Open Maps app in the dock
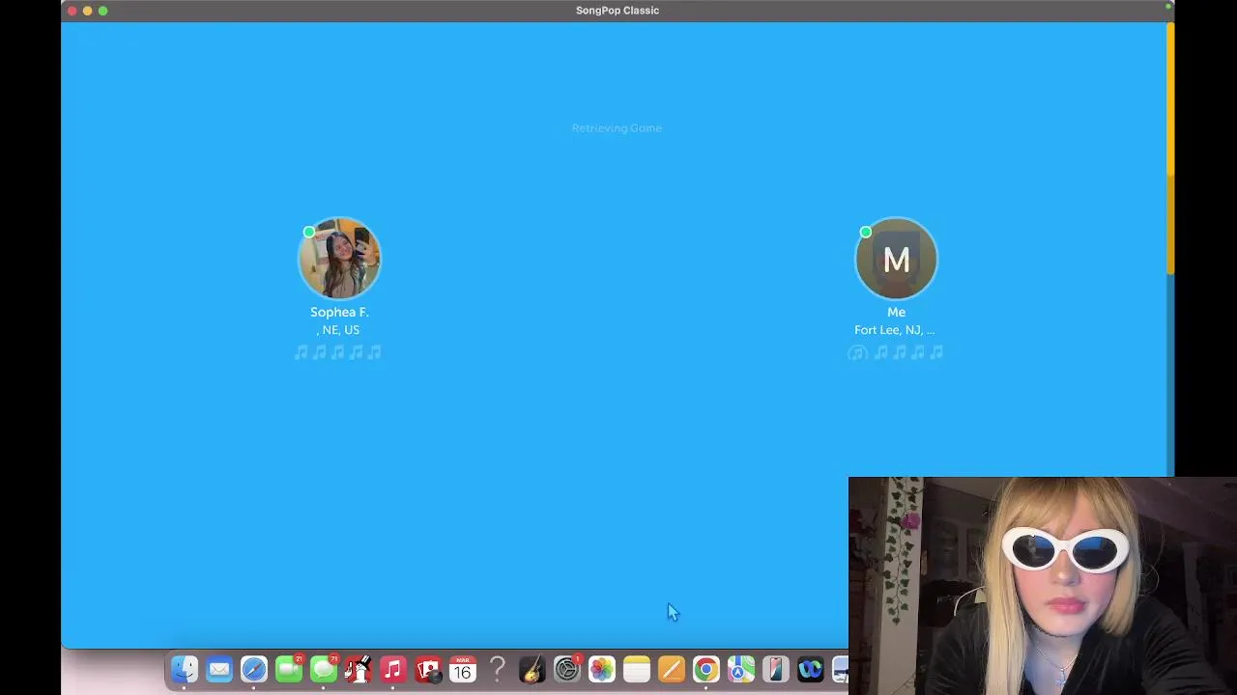 [x=741, y=669]
